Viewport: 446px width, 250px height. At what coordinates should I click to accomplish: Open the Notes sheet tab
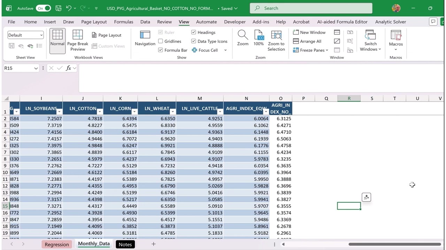tap(125, 244)
